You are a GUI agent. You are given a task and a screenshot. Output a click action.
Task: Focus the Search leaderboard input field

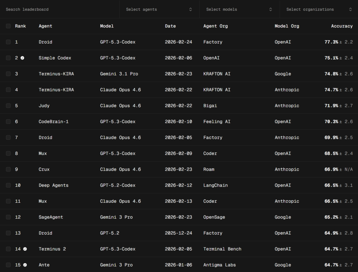[59, 9]
